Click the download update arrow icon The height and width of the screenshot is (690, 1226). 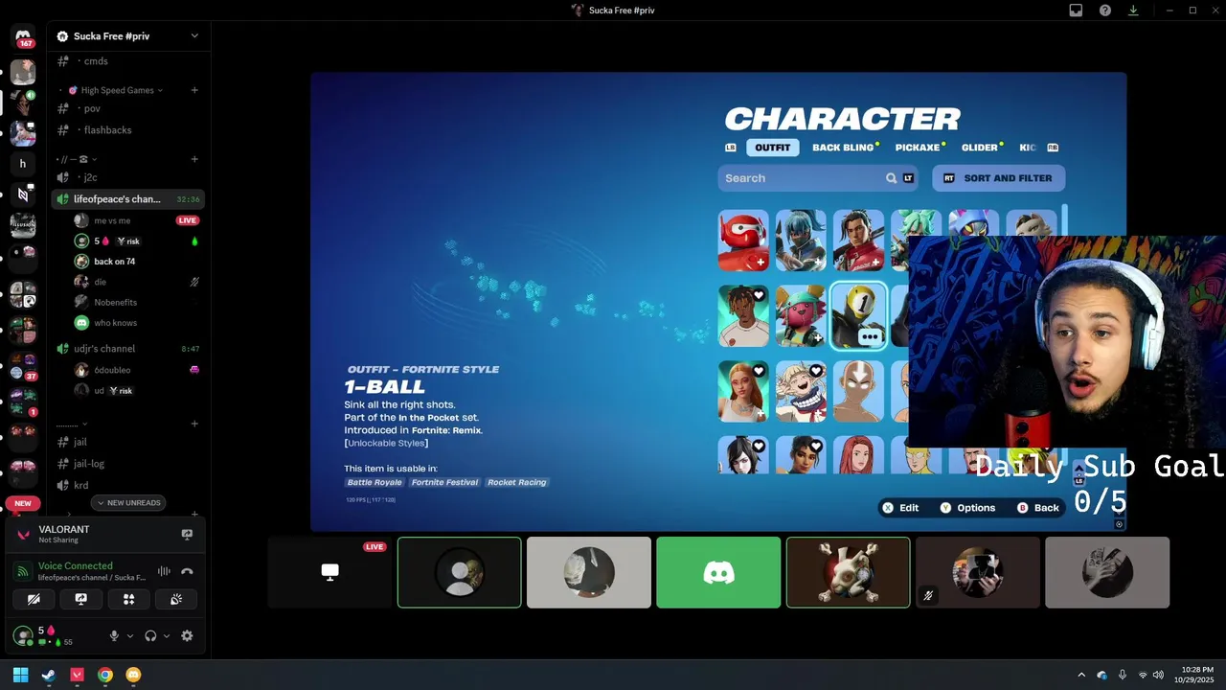pos(1134,11)
